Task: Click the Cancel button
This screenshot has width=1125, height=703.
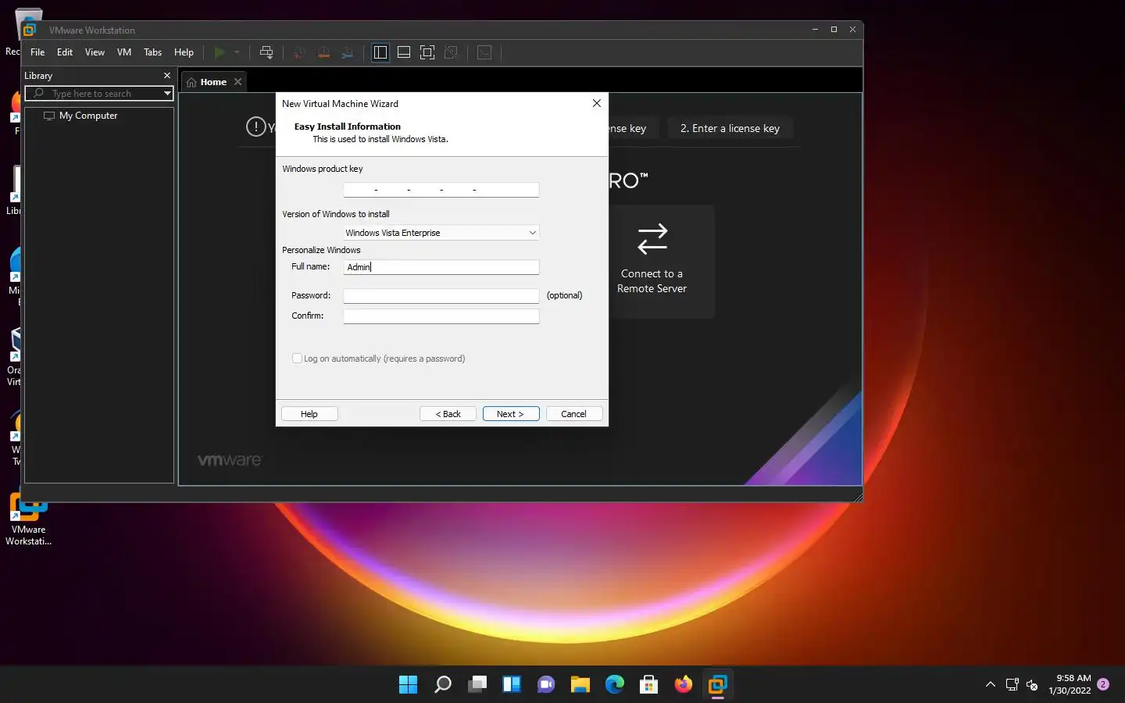Action: point(574,414)
